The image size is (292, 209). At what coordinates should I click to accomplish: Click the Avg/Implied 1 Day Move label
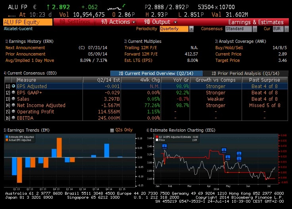pos(30,60)
